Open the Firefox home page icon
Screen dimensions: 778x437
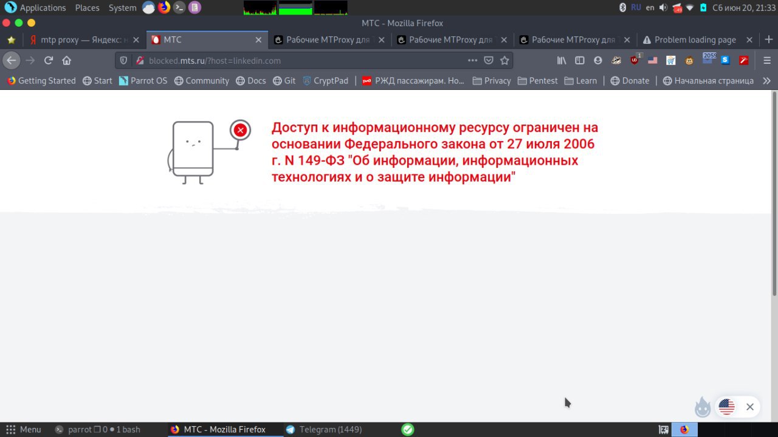(x=67, y=60)
